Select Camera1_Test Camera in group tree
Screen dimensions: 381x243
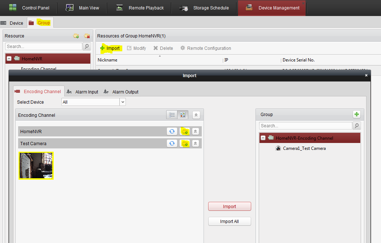[304, 148]
